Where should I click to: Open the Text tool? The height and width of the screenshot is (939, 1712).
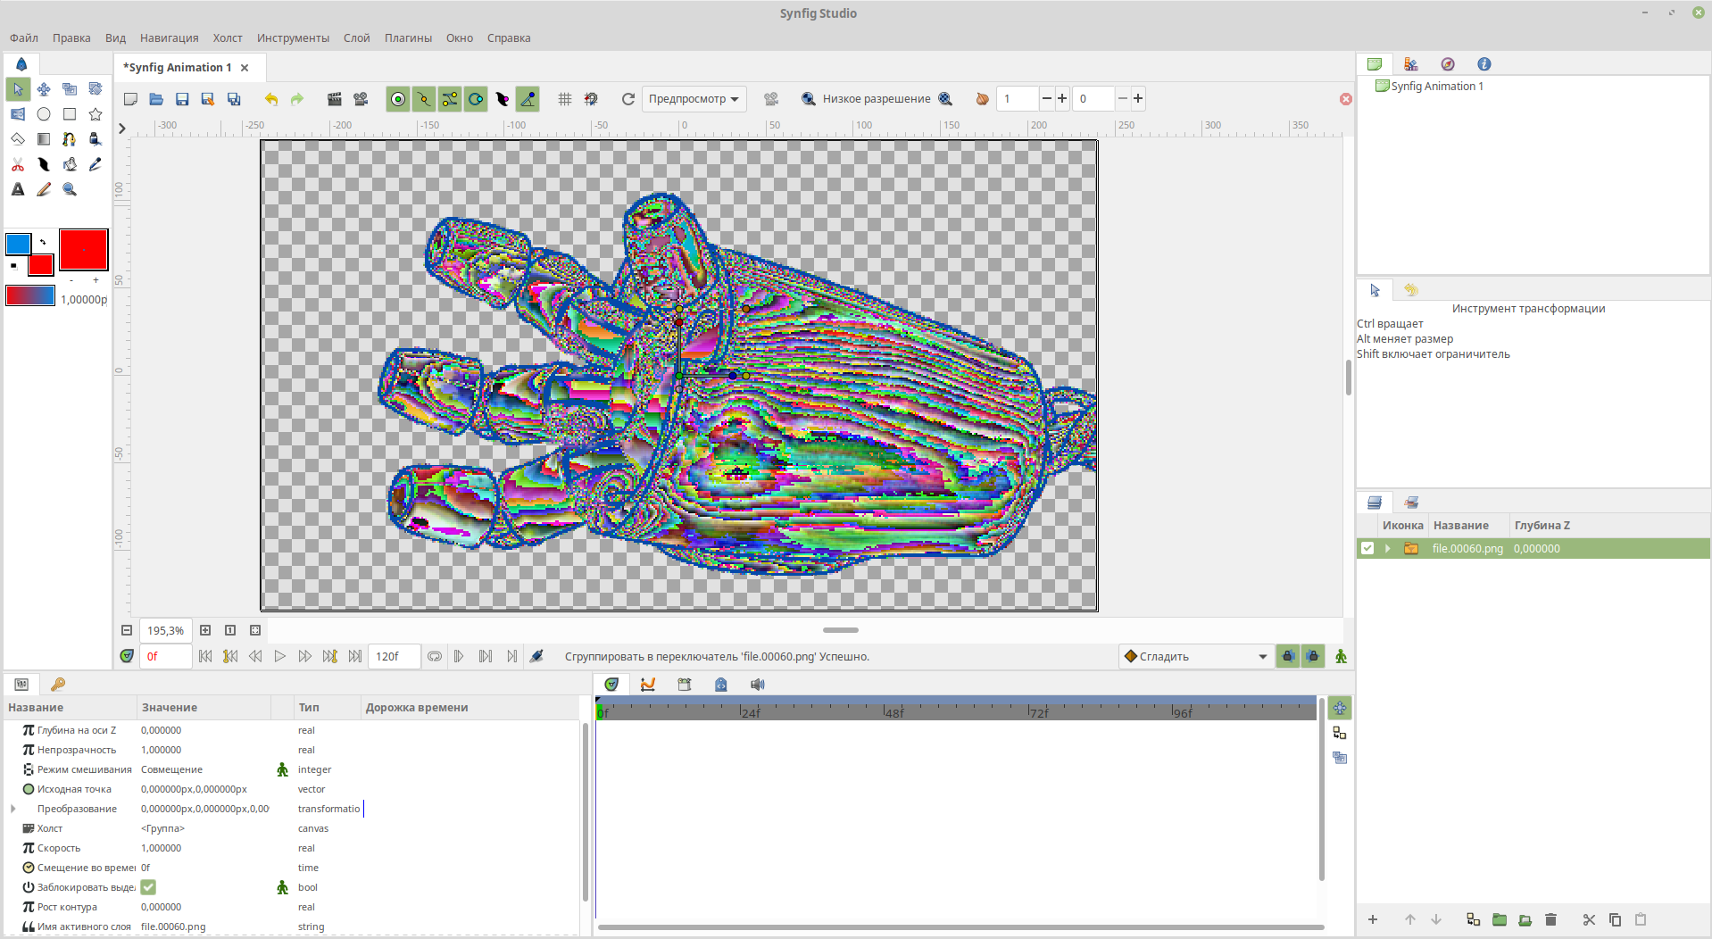pos(18,189)
